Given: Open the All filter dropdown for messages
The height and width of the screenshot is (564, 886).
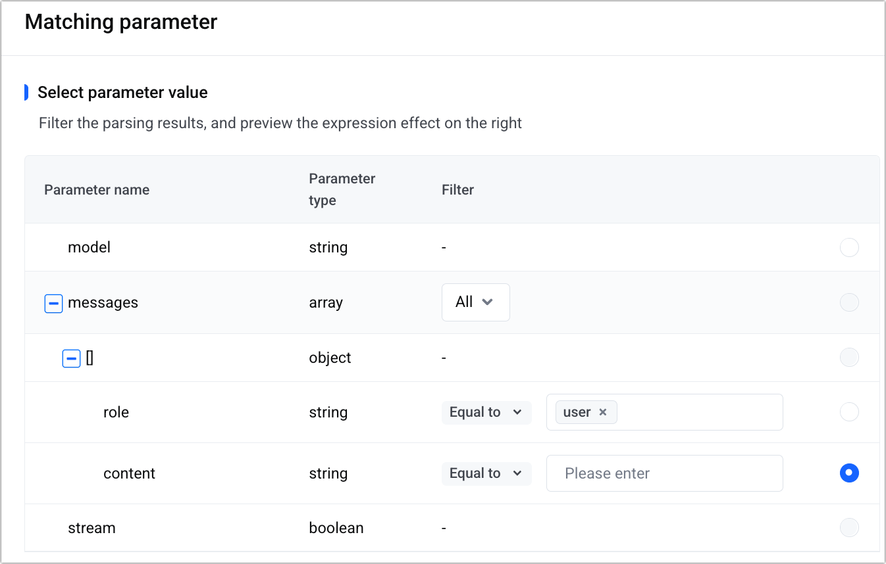Looking at the screenshot, I should click(x=475, y=302).
